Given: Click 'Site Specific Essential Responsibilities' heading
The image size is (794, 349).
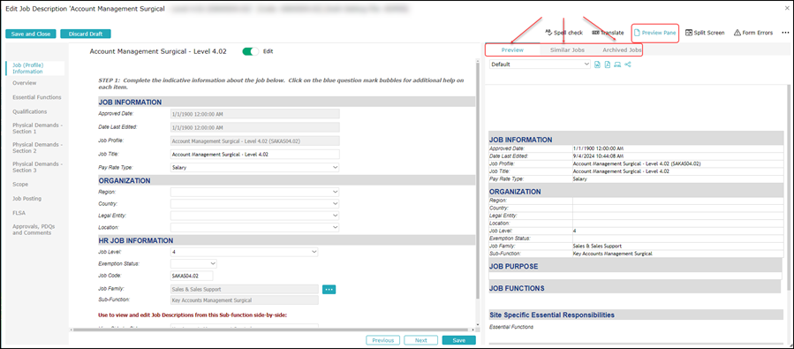Looking at the screenshot, I should [x=552, y=315].
